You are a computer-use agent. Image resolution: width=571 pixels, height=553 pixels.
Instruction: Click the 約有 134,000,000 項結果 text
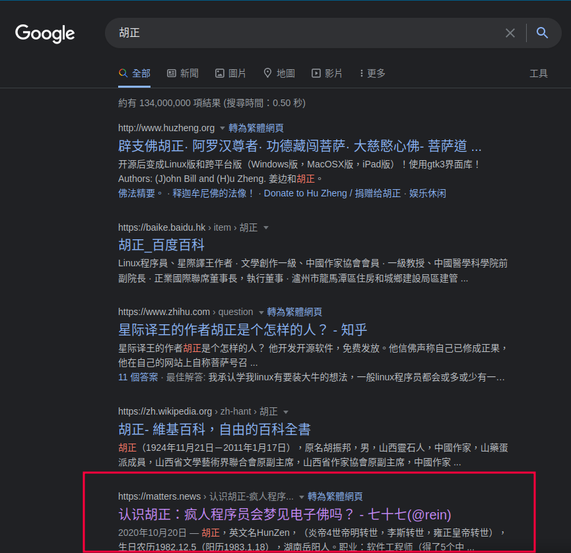170,103
